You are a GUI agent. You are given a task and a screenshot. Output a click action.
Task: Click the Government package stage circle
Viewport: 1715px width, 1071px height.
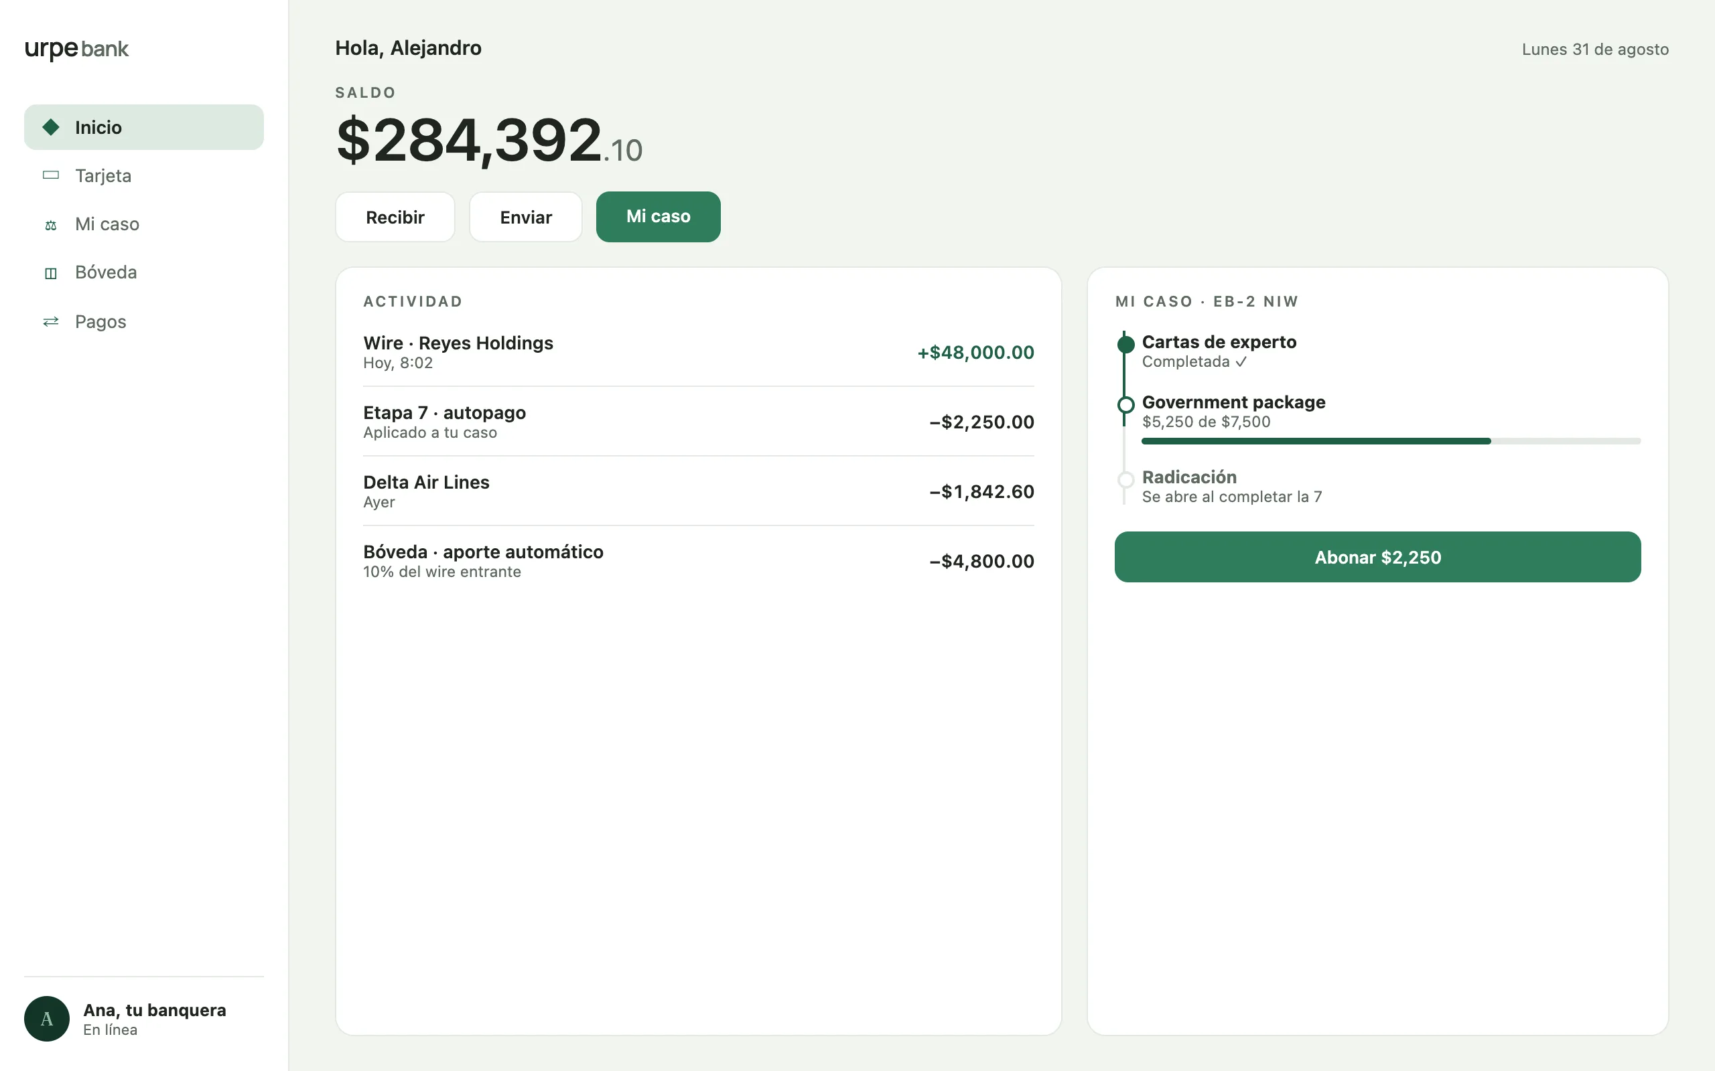[1125, 405]
